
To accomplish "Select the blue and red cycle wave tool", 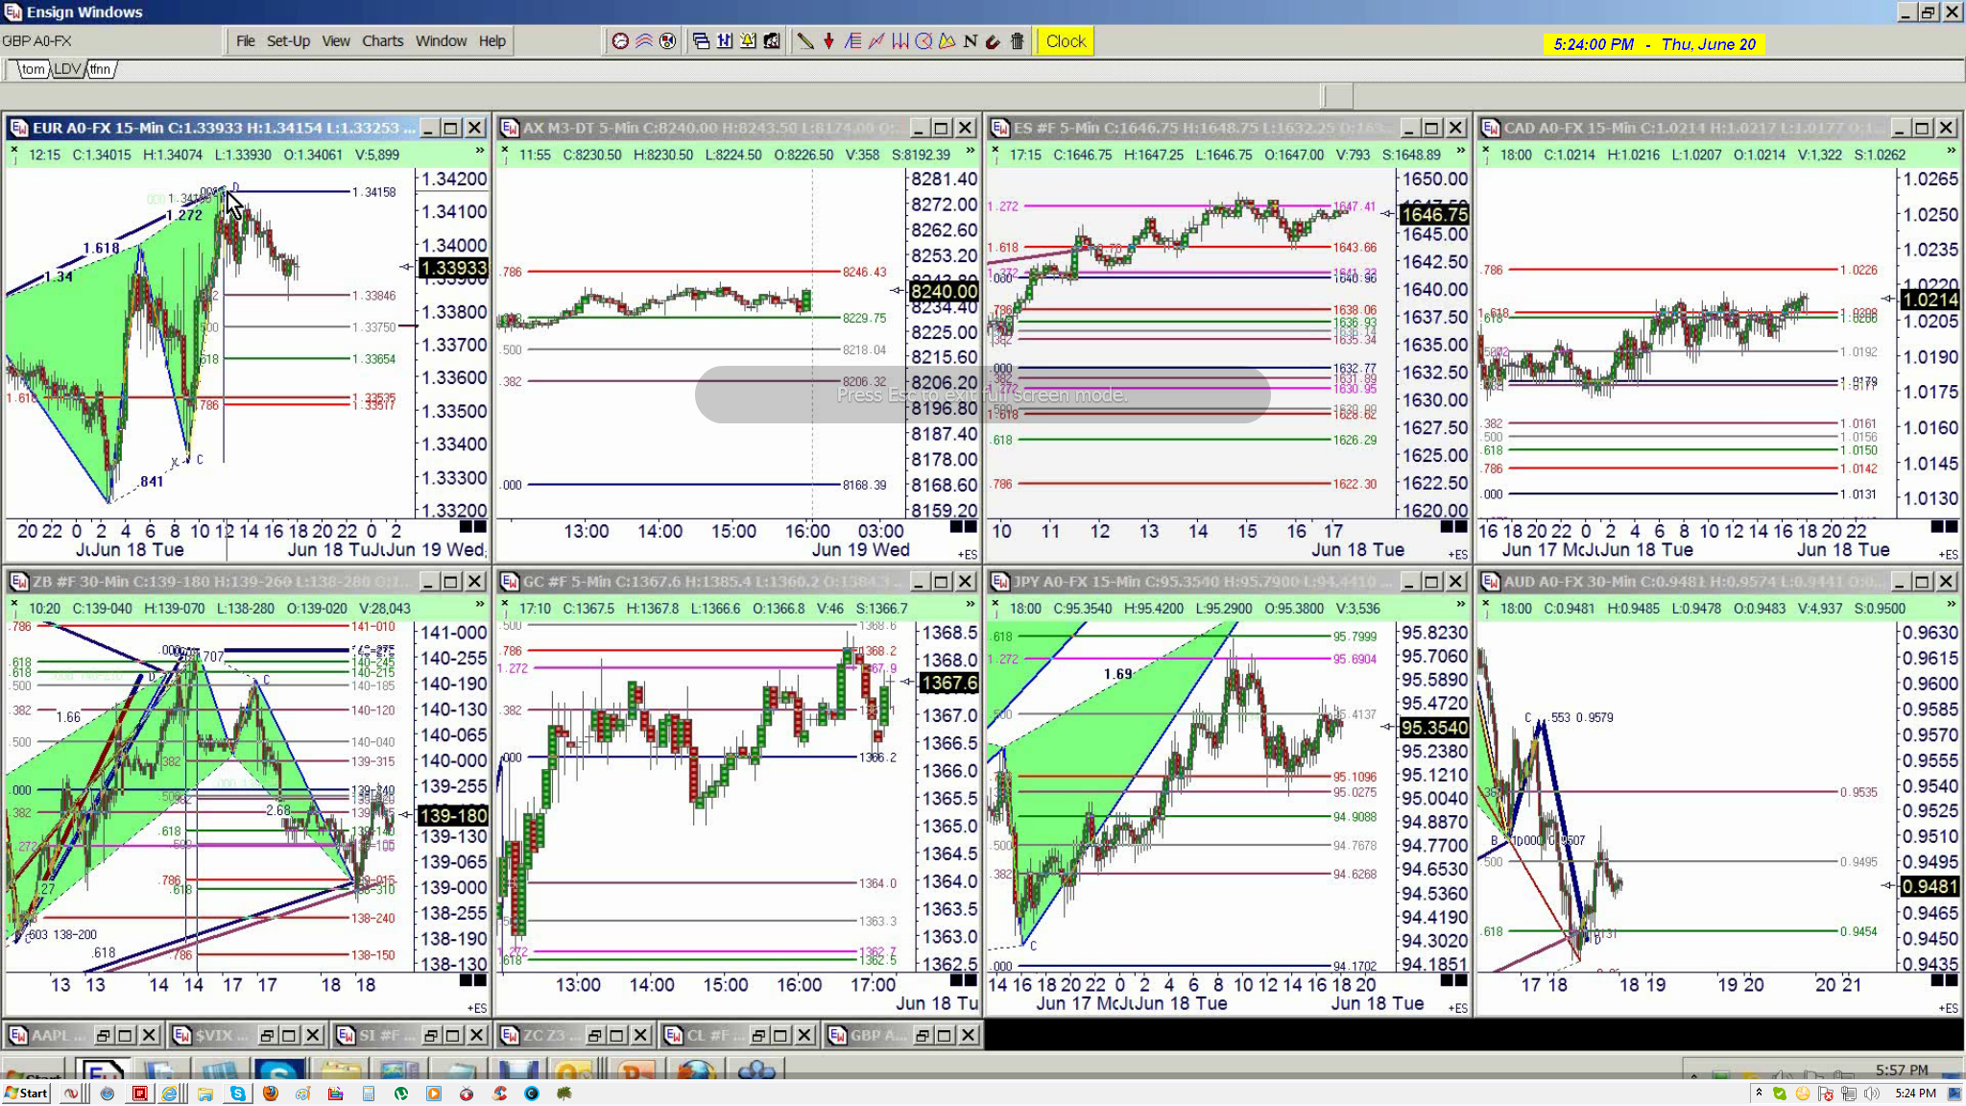I will [900, 41].
